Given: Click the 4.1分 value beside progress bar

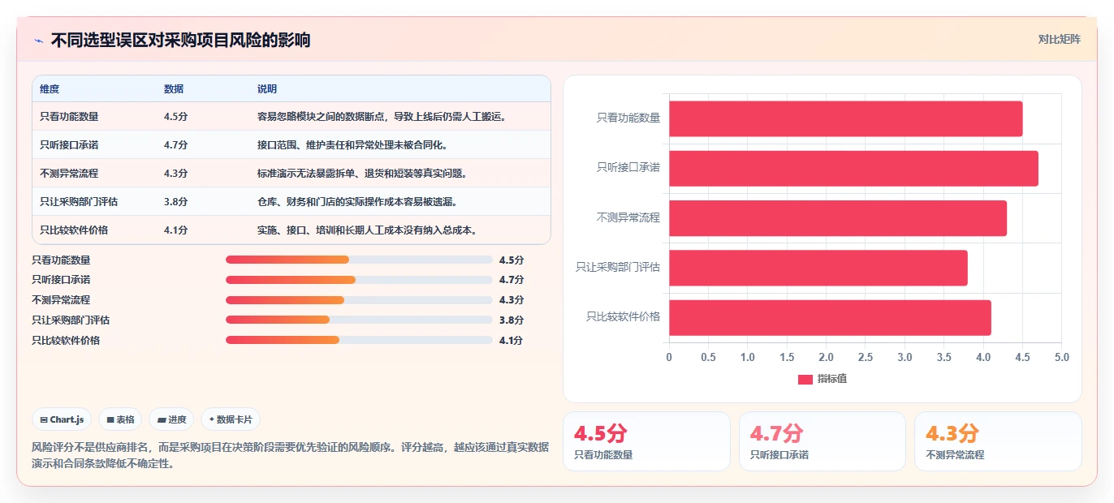Looking at the screenshot, I should point(512,341).
